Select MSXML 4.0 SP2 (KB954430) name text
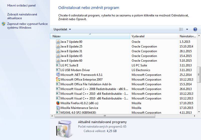This screenshot has height=140, width=201. click(x=78, y=112)
